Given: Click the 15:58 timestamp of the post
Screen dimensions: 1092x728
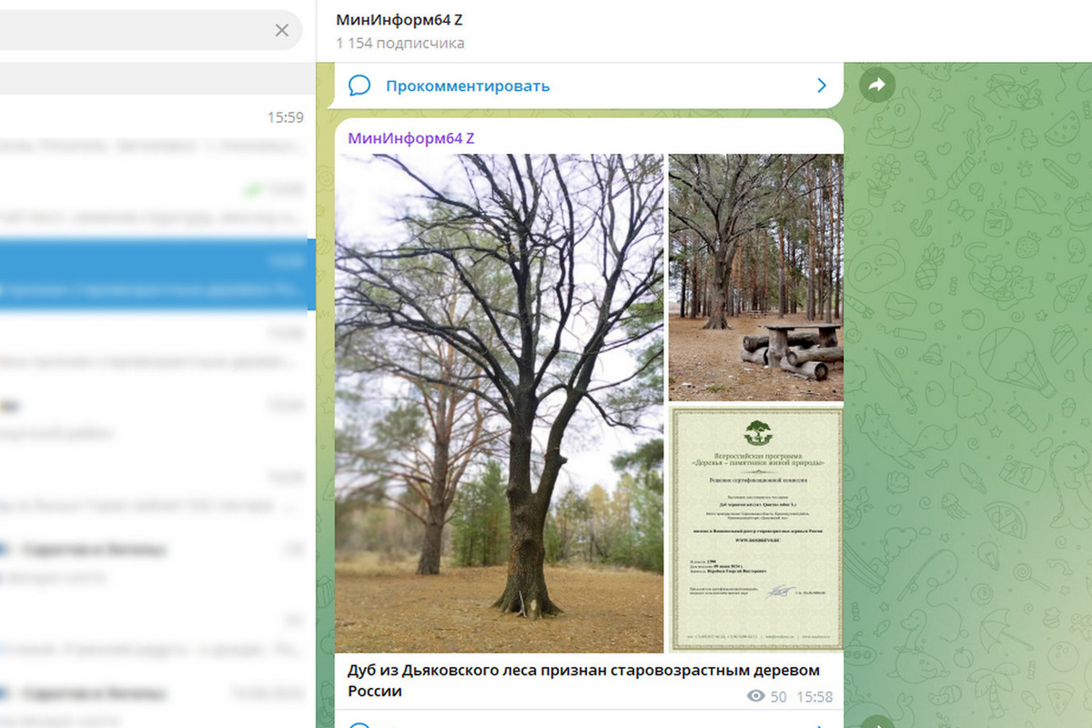Looking at the screenshot, I should coord(813,697).
